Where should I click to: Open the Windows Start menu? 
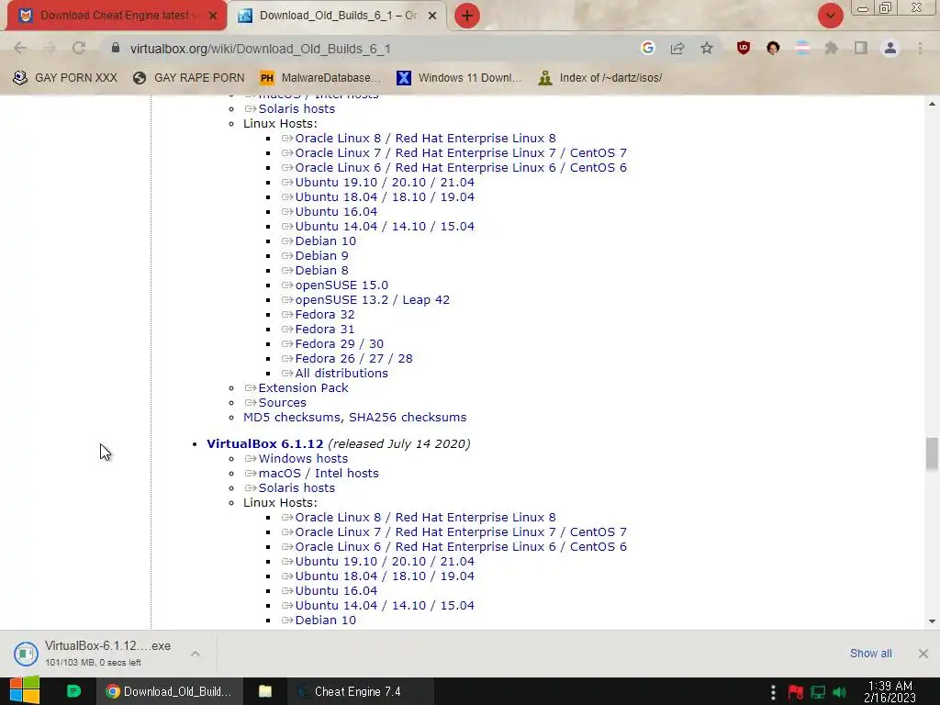click(x=25, y=691)
